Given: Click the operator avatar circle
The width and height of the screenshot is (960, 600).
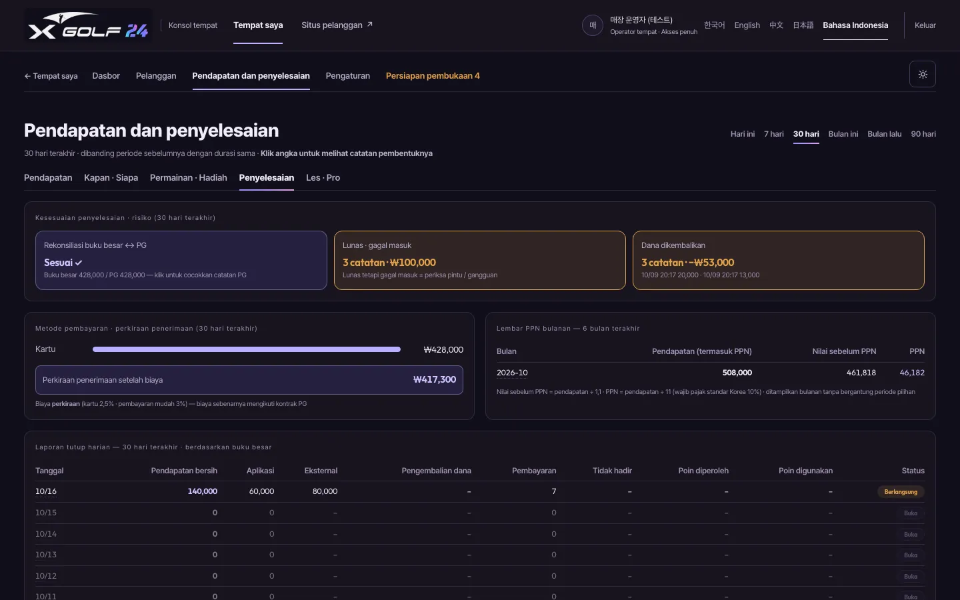Looking at the screenshot, I should (x=593, y=25).
